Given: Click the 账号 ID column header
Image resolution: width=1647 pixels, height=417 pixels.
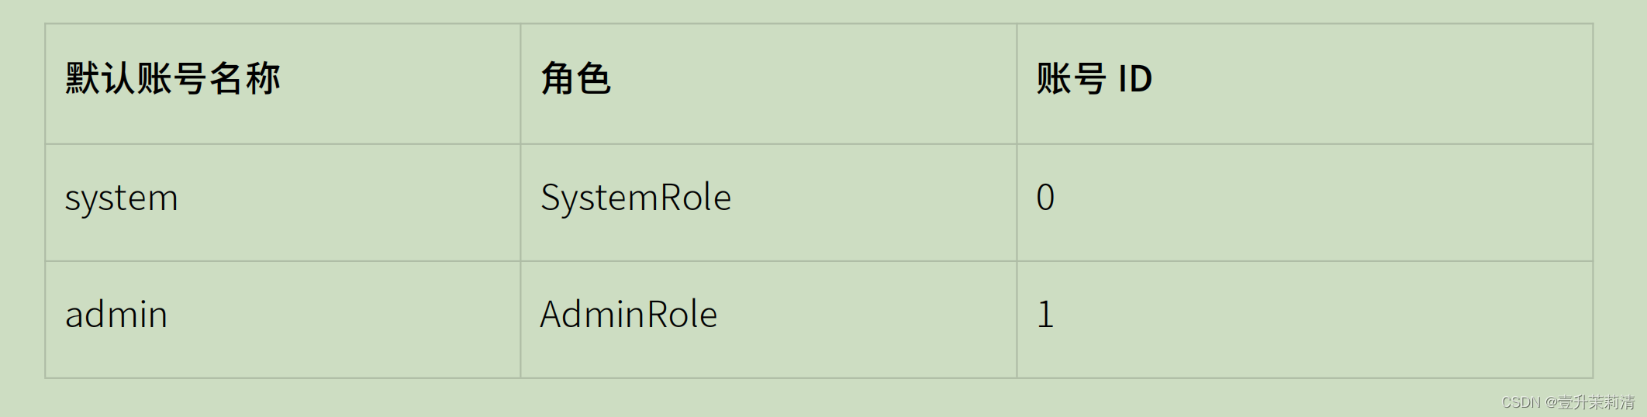Looking at the screenshot, I should pyautogui.click(x=1094, y=79).
